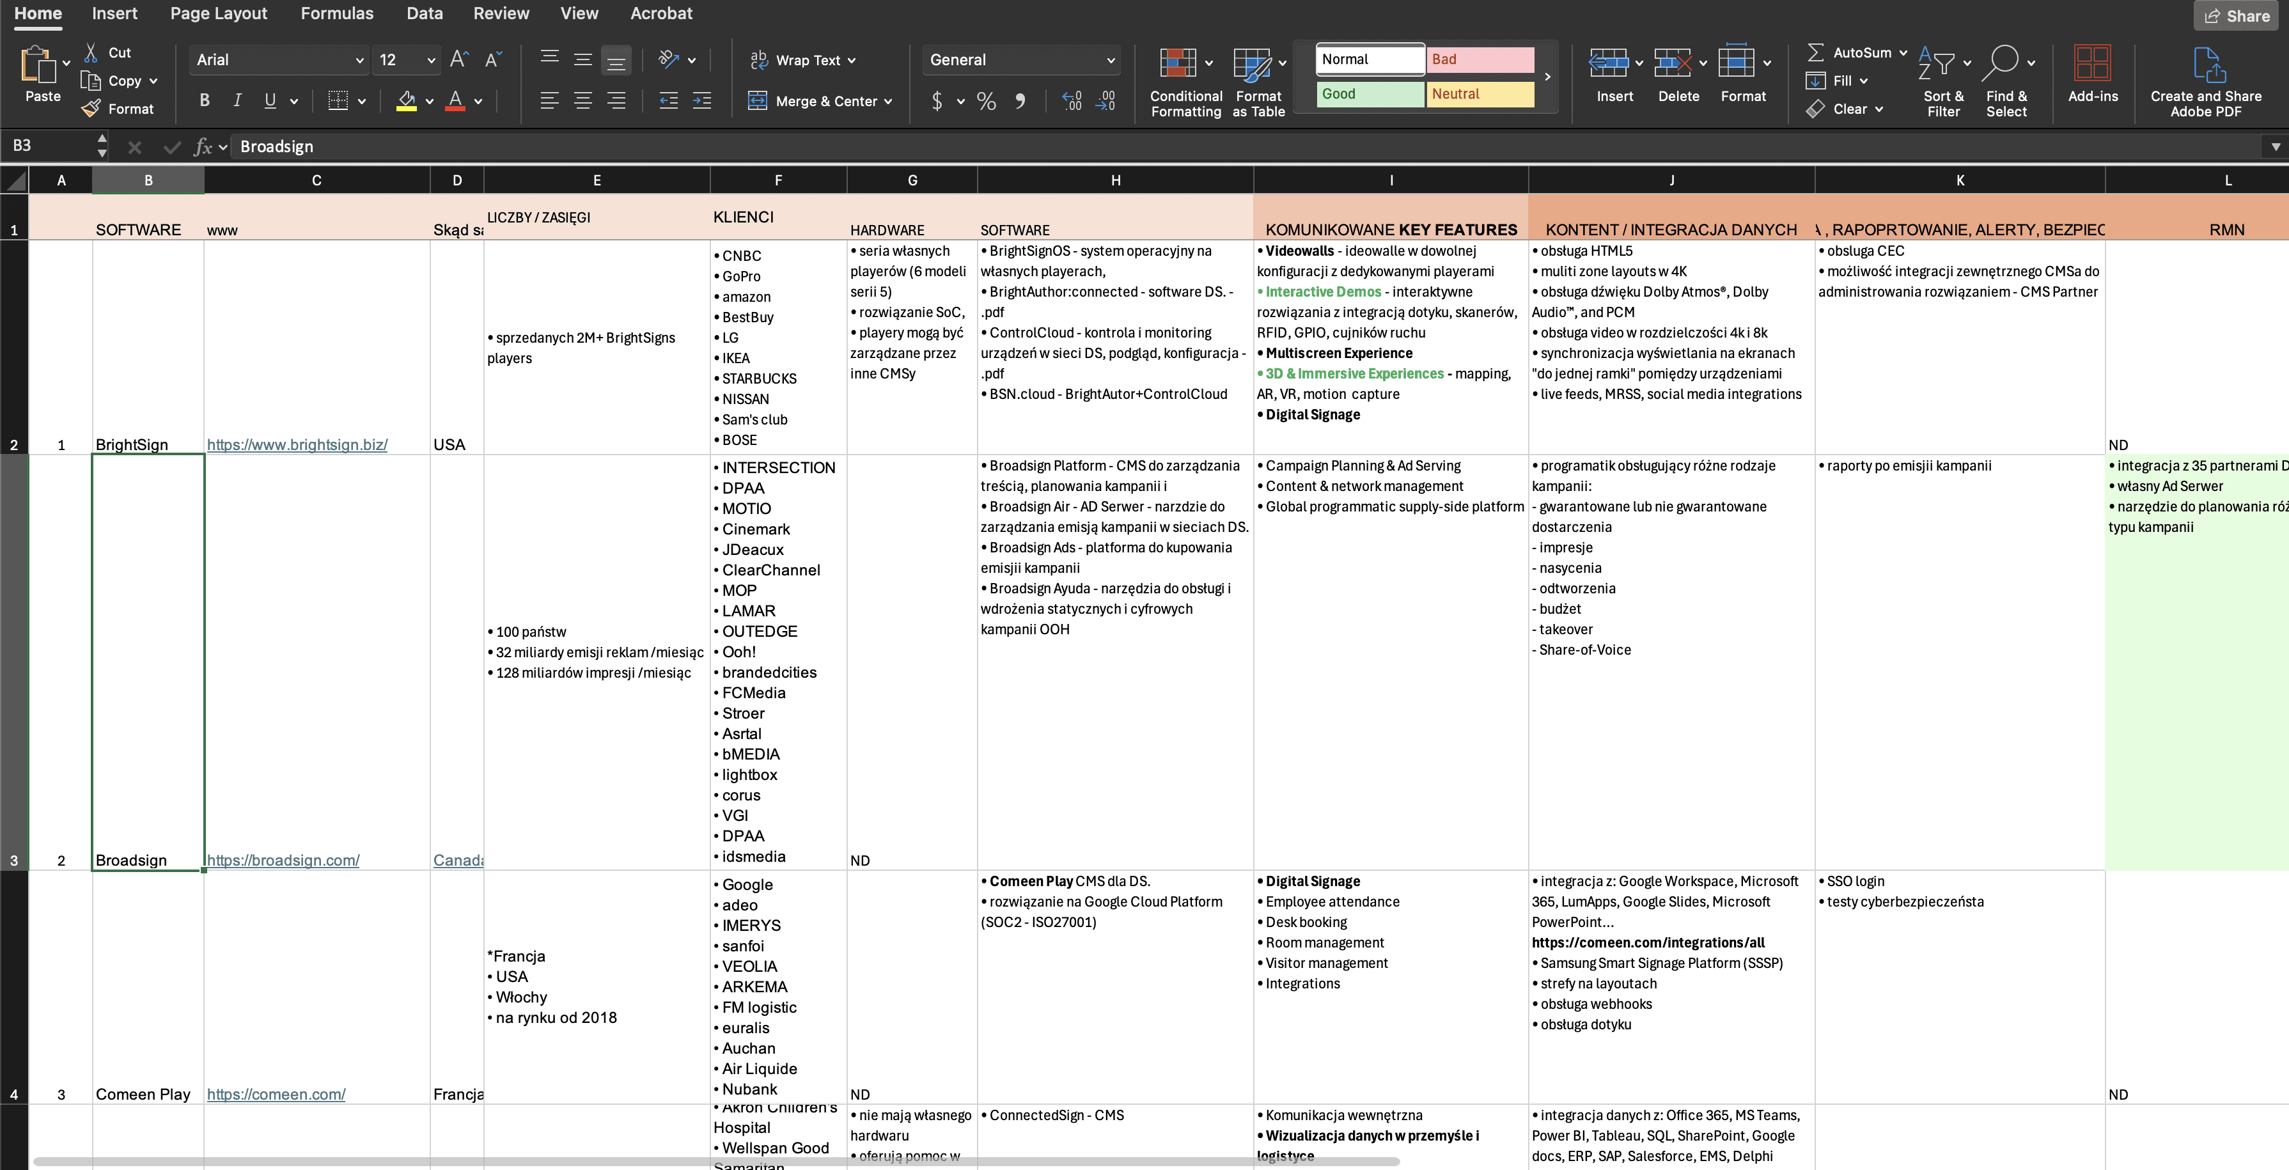Open the Add-ins icon

pos(2091,64)
